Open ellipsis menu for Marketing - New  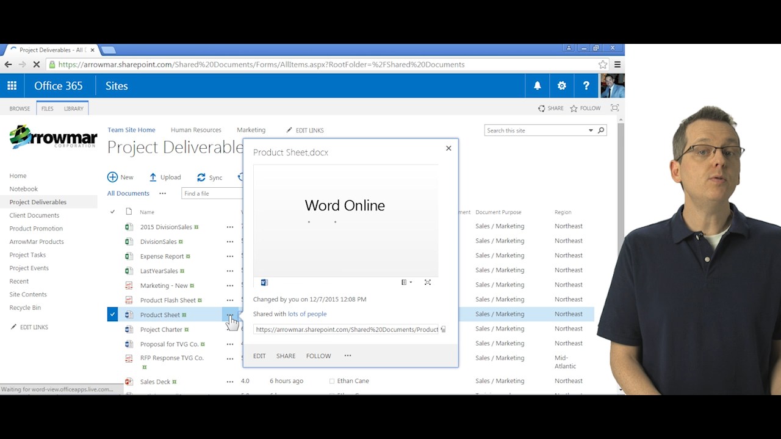pos(230,285)
